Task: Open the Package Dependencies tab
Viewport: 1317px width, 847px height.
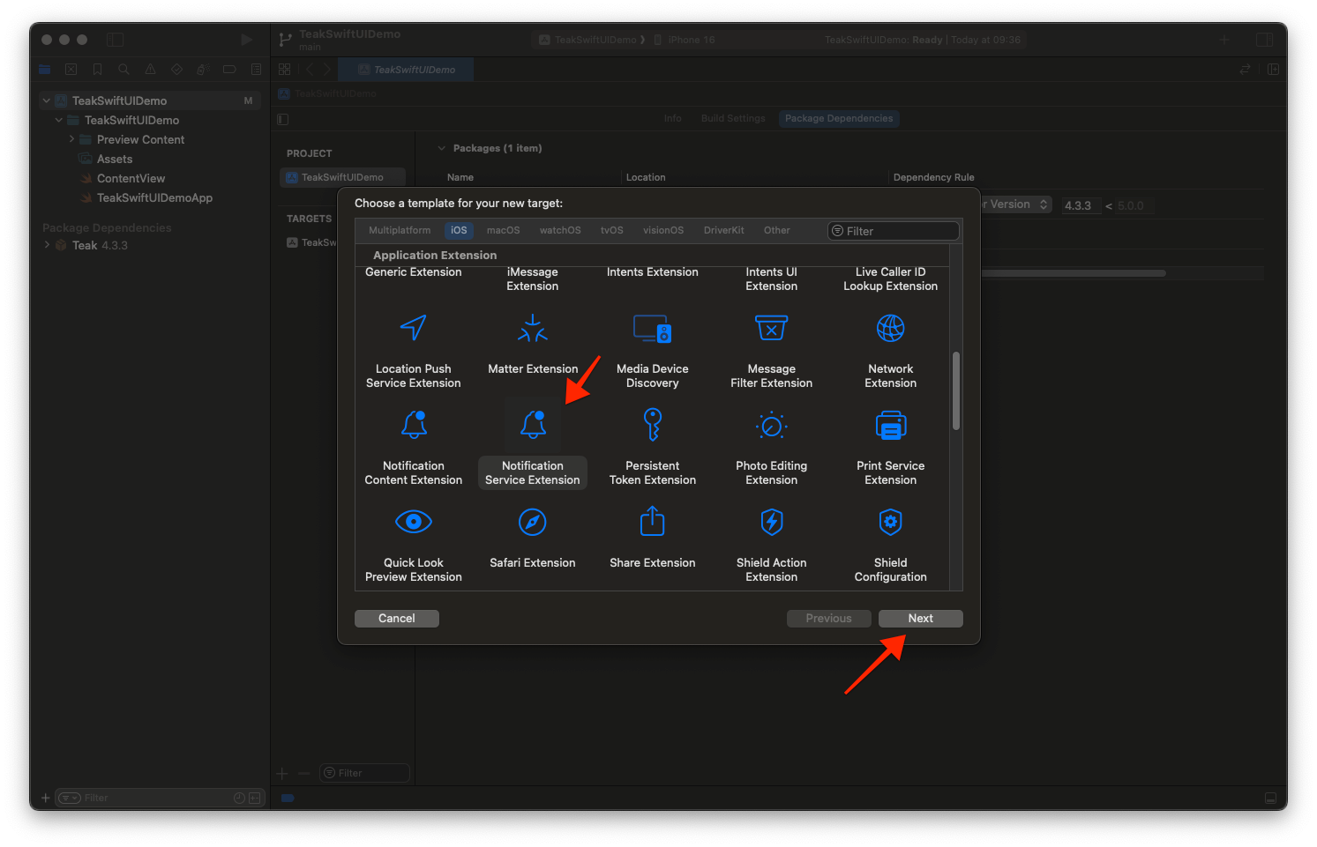Action: [x=839, y=118]
